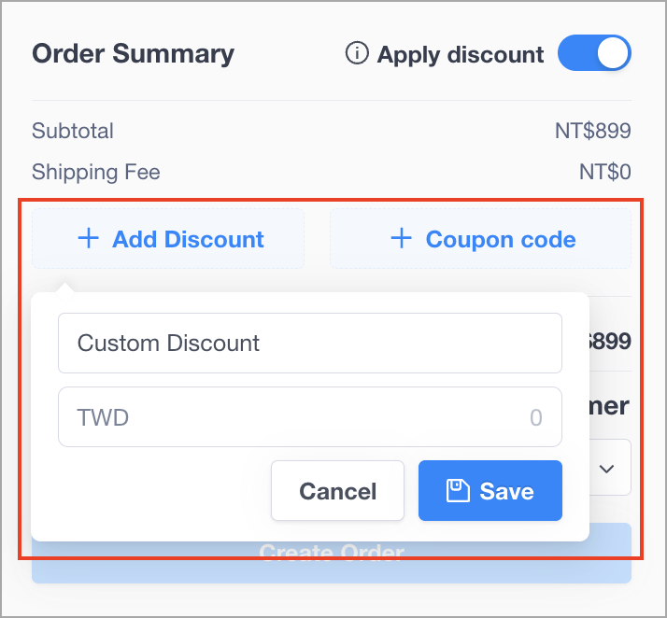Click the NT$899 subtotal amount
The width and height of the screenshot is (667, 618).
(593, 131)
